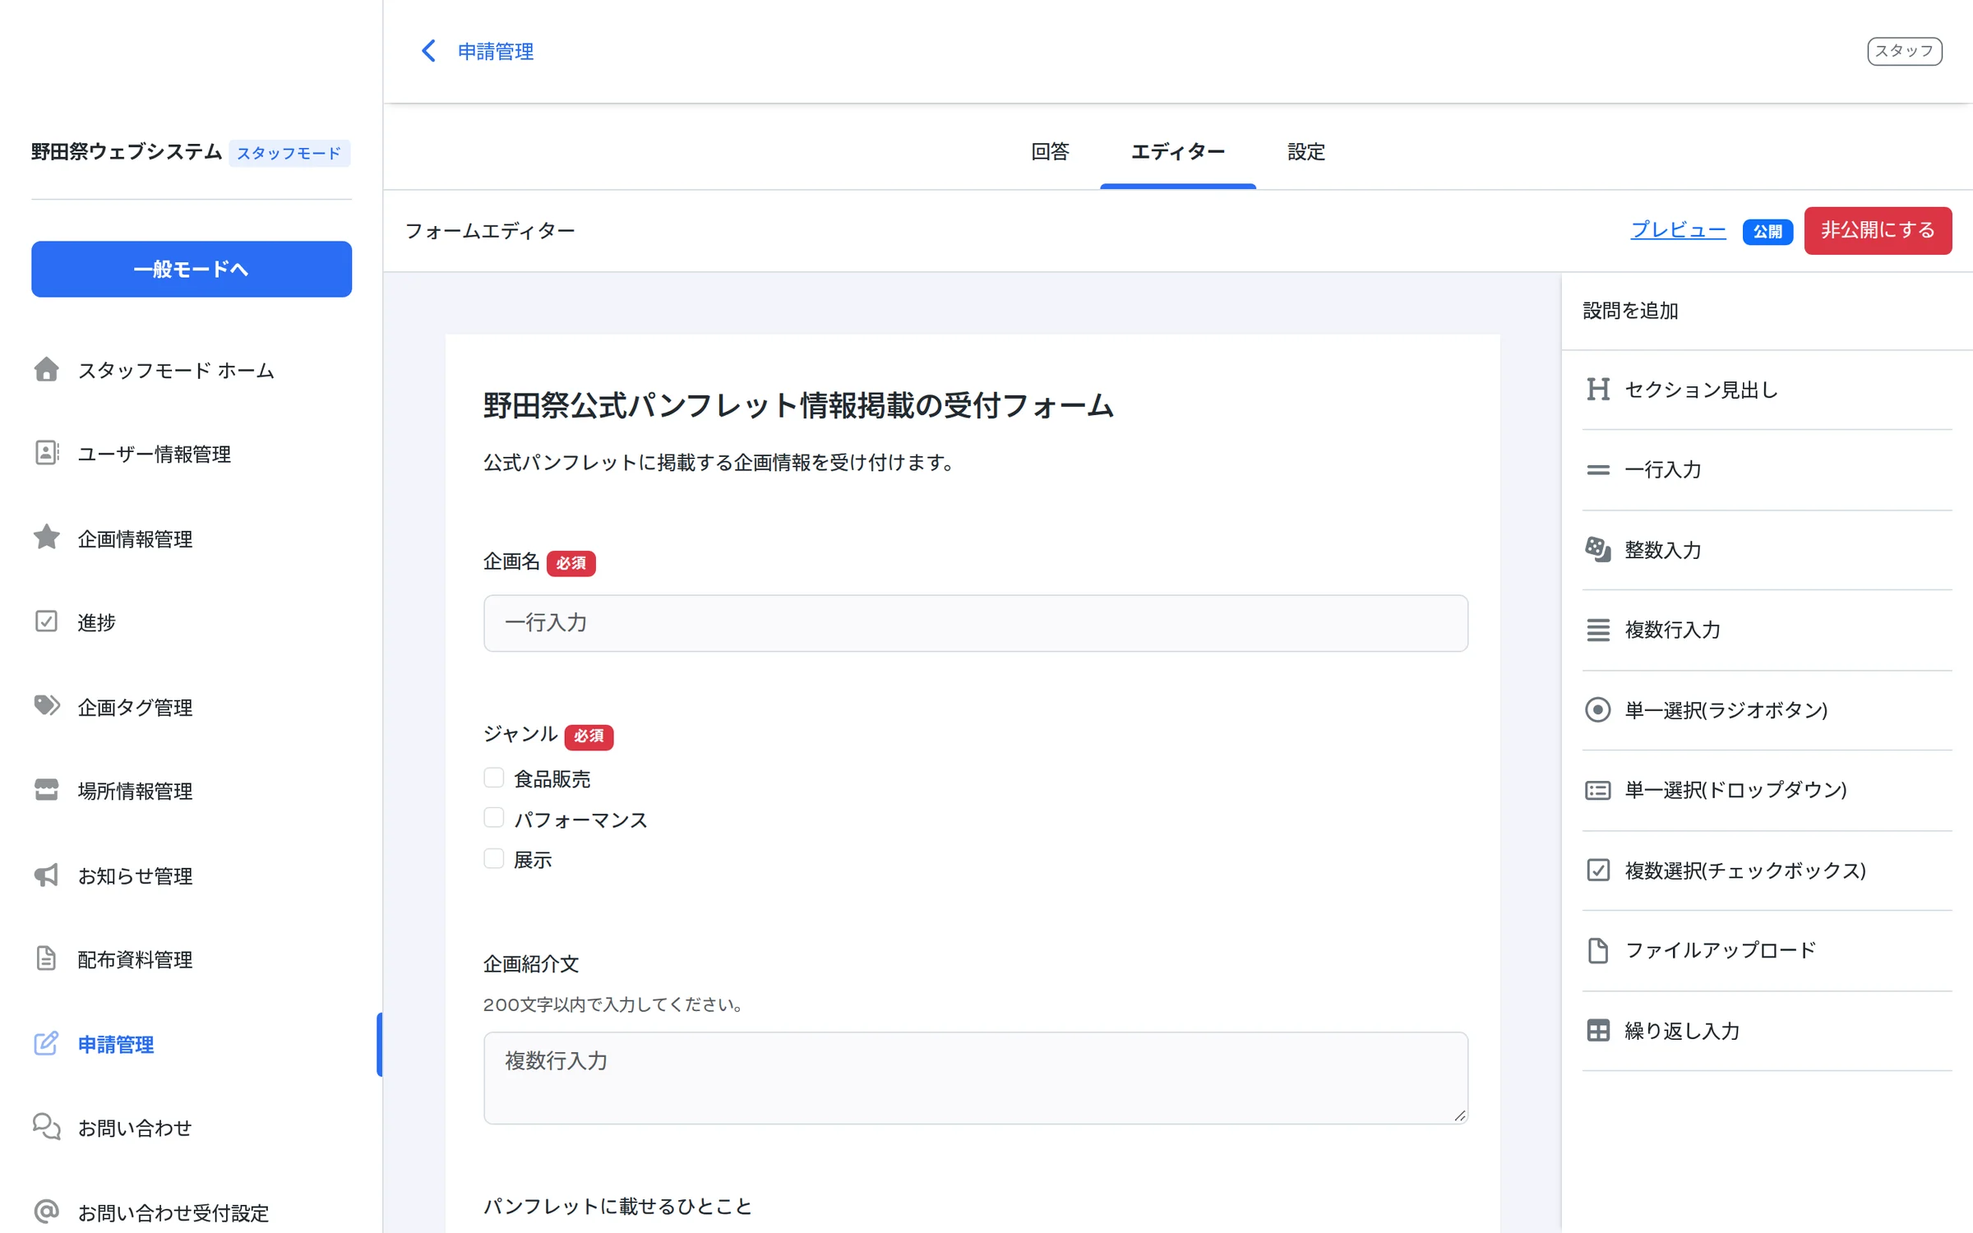Switch to the 回答 tab

[1050, 151]
